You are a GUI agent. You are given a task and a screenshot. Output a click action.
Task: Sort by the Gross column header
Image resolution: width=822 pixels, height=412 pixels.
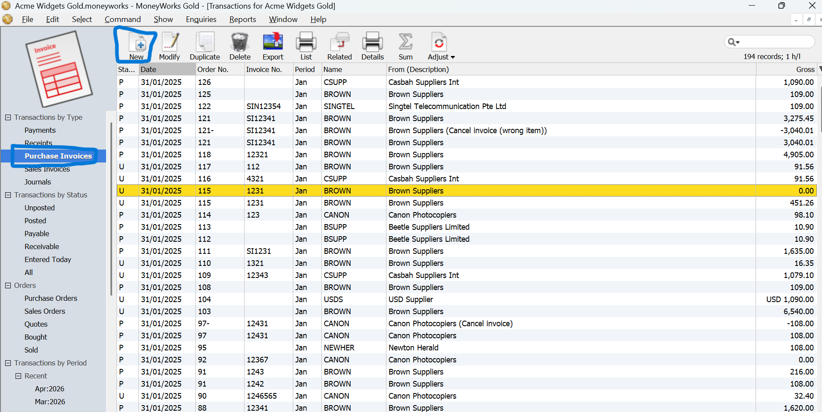[787, 69]
